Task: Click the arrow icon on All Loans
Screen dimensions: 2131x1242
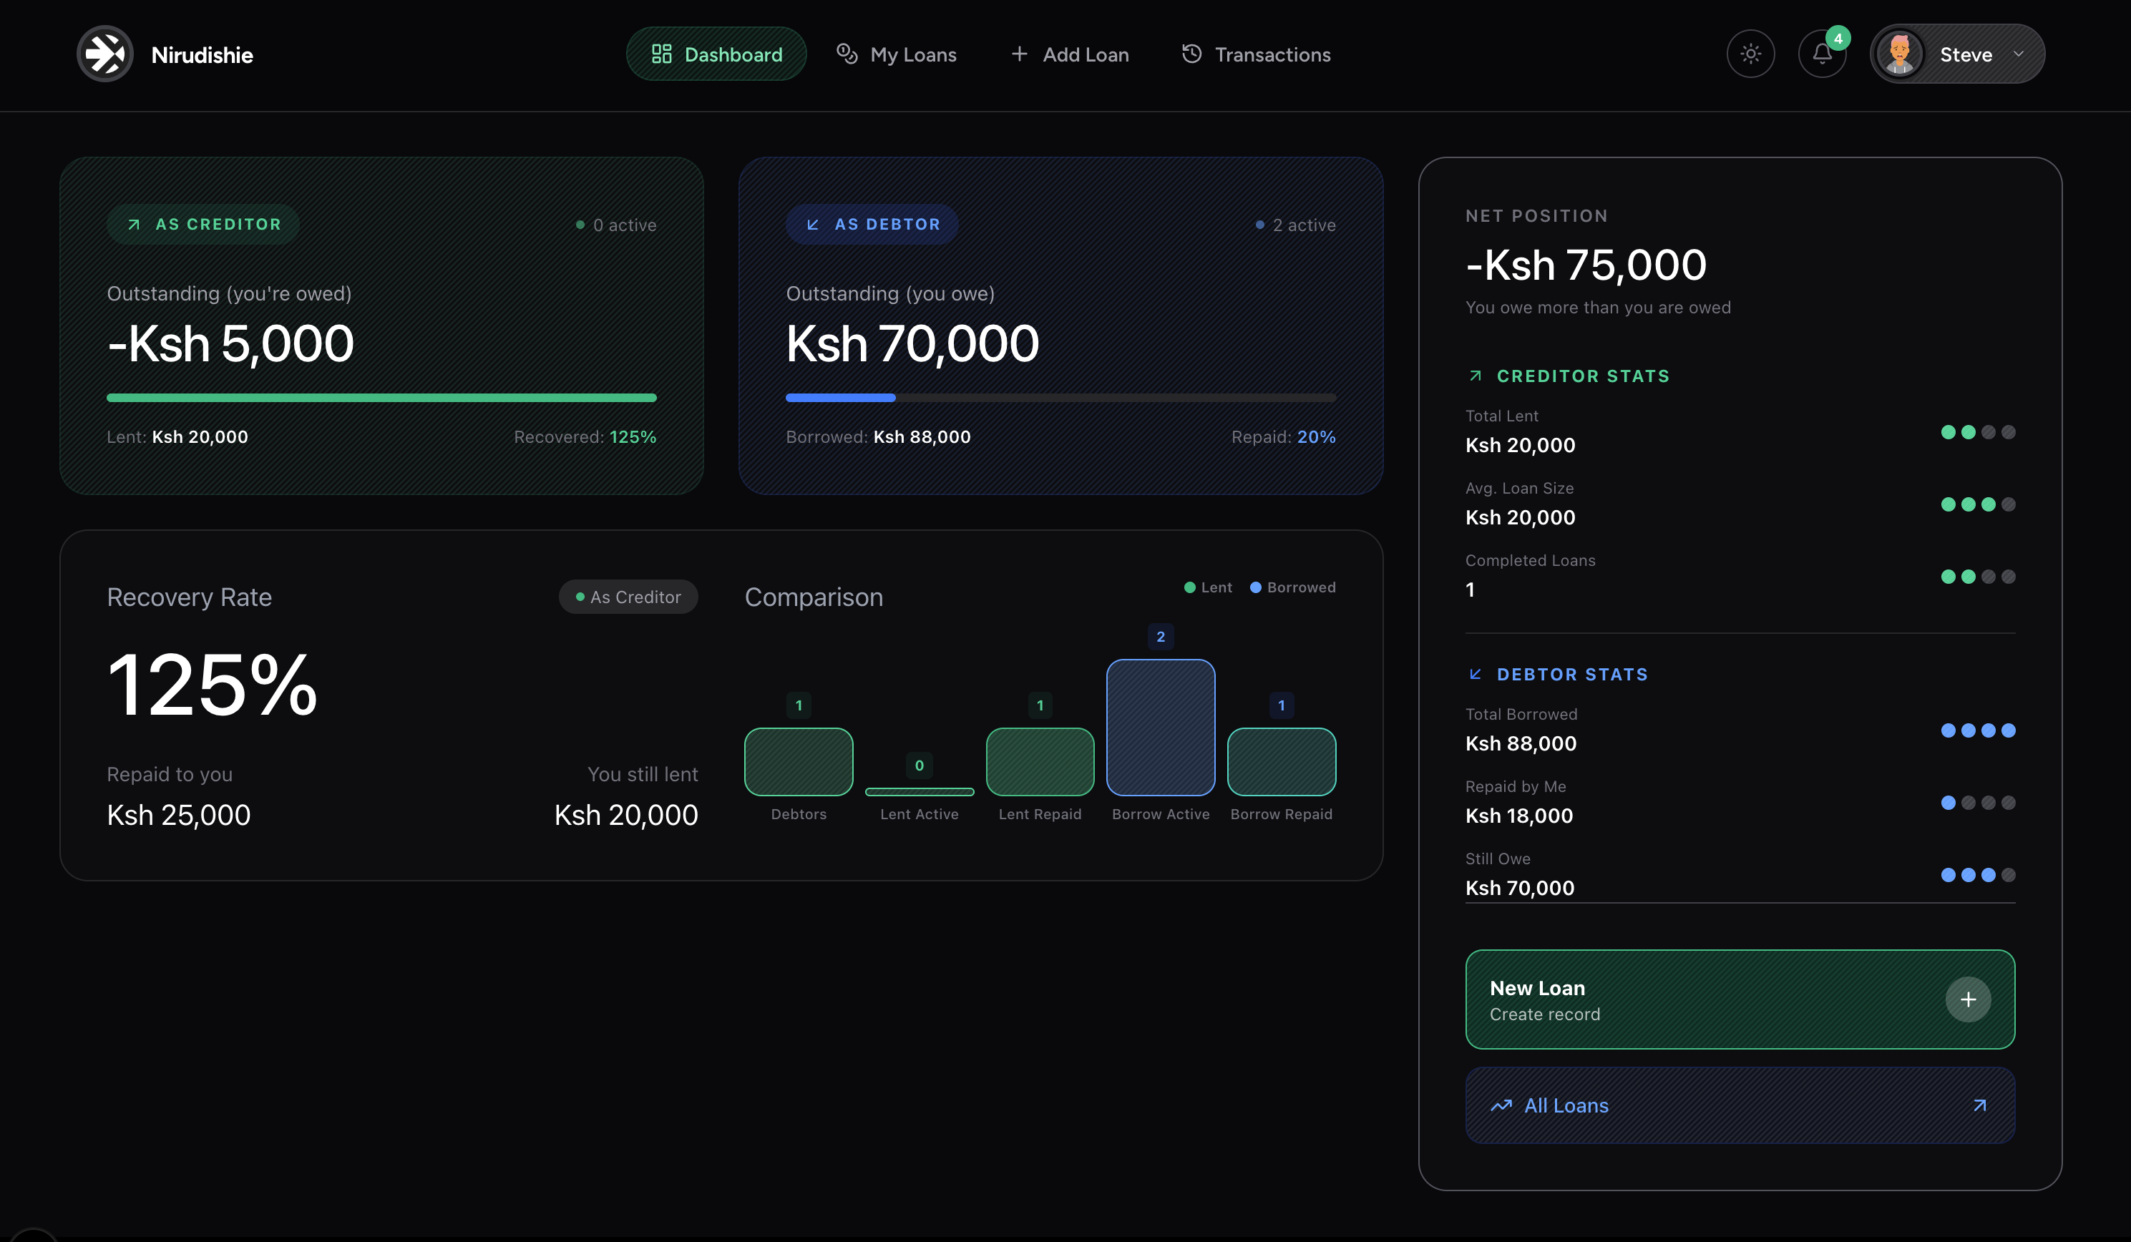Action: pos(1979,1105)
